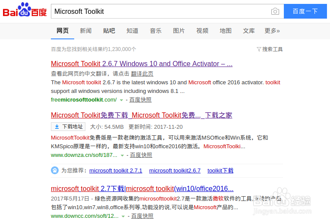This screenshot has width=330, height=223.
Task: Open the 地图 tab
Action: pyautogui.click(x=226, y=31)
